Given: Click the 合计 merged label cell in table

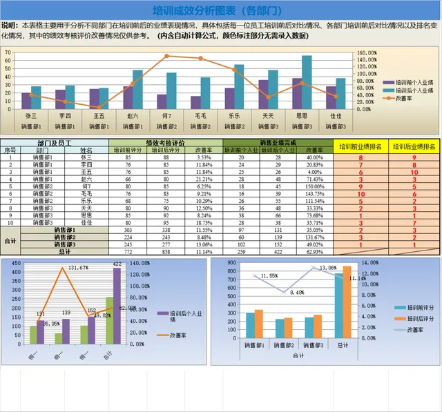Looking at the screenshot, I should point(10,241).
